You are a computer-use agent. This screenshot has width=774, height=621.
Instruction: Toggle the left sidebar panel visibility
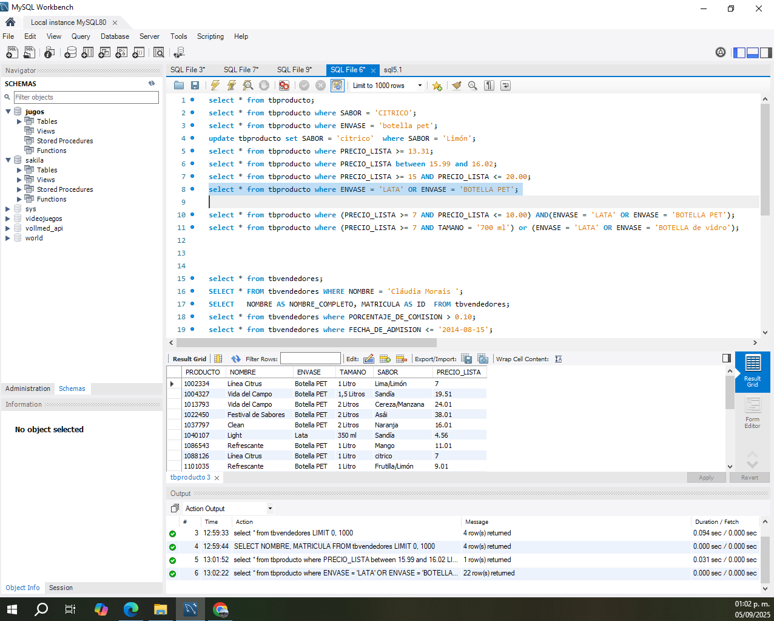pos(739,53)
